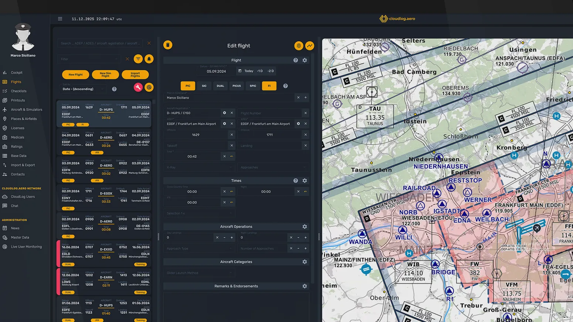The height and width of the screenshot is (322, 573).
Task: Reset the Total time 00:42 with undo arrow
Action: coord(232,157)
